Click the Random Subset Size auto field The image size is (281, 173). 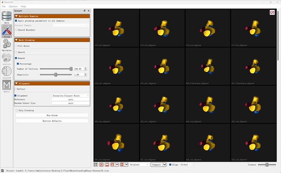click(71, 103)
